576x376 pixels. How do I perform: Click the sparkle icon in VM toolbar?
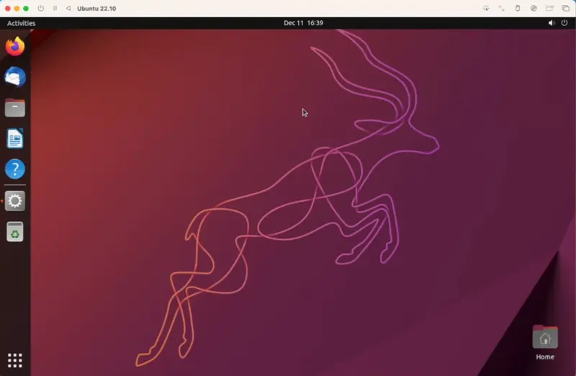(486, 8)
